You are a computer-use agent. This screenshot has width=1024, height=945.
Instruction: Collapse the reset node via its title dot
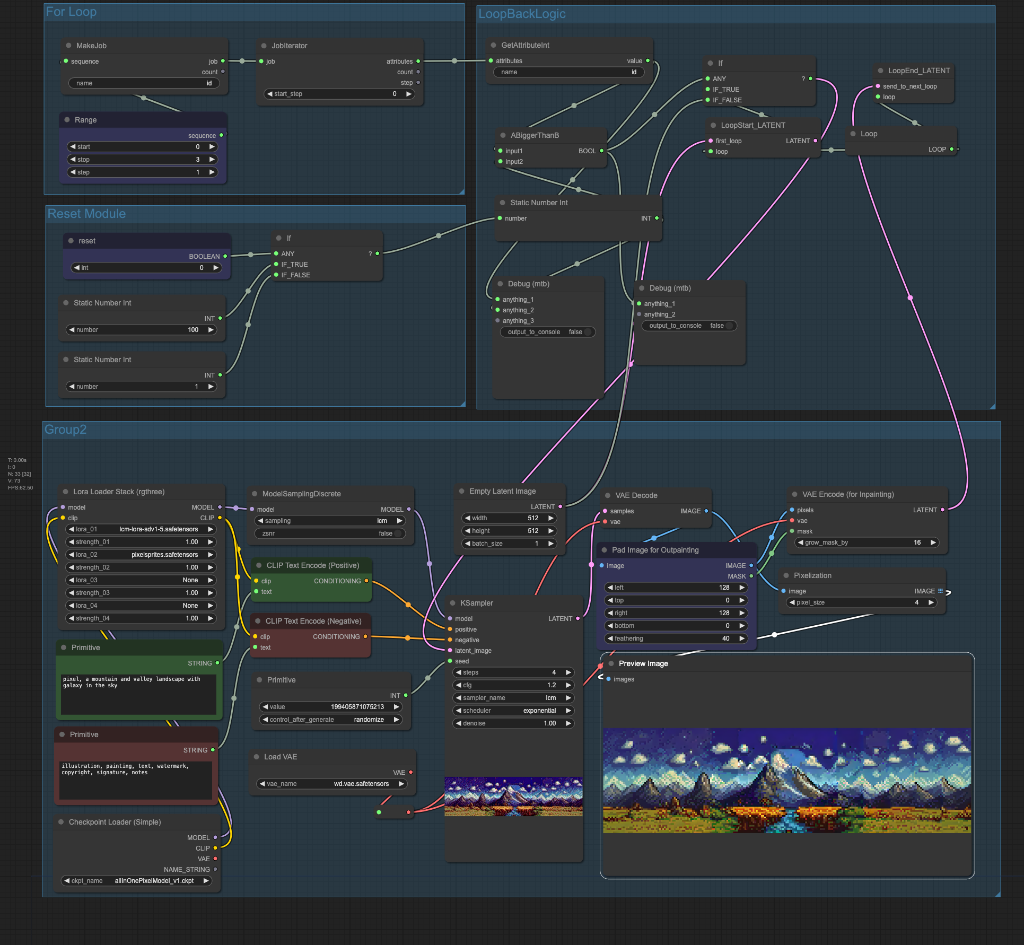(71, 241)
